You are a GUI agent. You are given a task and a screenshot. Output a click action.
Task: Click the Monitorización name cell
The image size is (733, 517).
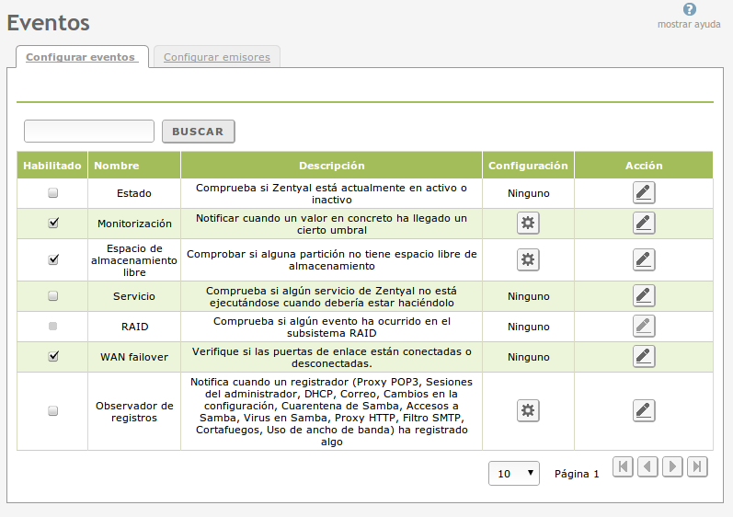coord(134,224)
